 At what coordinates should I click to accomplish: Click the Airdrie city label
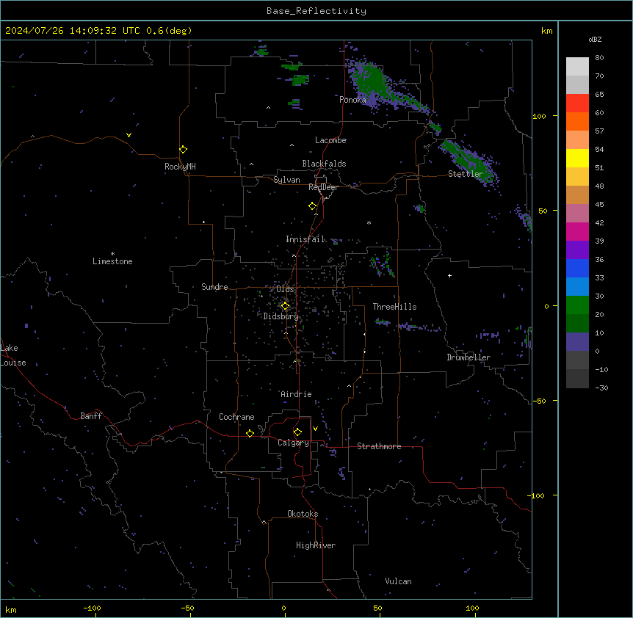296,394
